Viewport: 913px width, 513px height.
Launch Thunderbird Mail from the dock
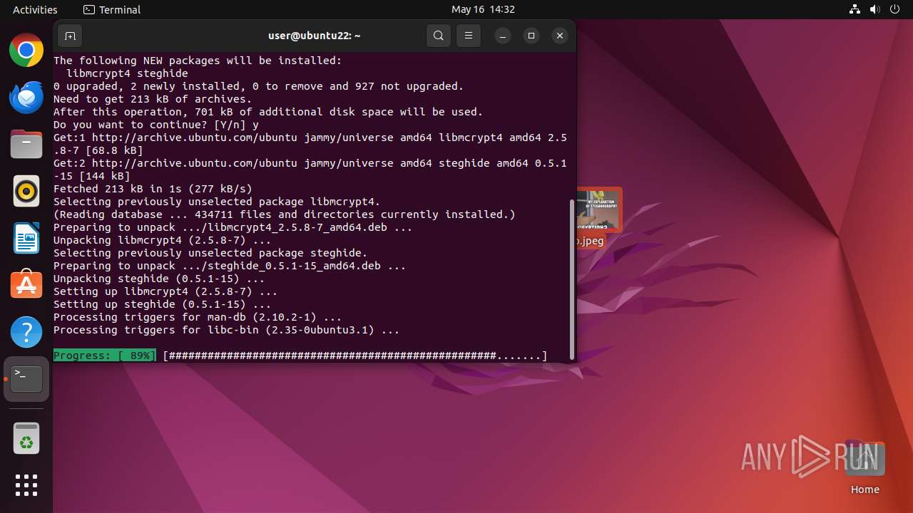tap(26, 98)
